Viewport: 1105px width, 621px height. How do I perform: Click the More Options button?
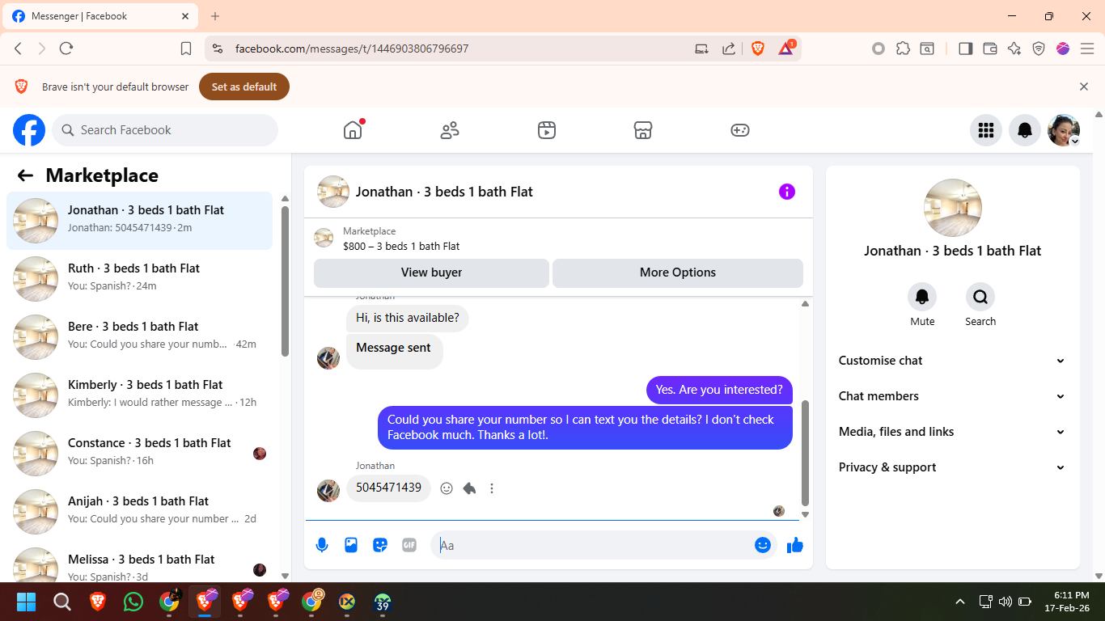click(x=678, y=272)
